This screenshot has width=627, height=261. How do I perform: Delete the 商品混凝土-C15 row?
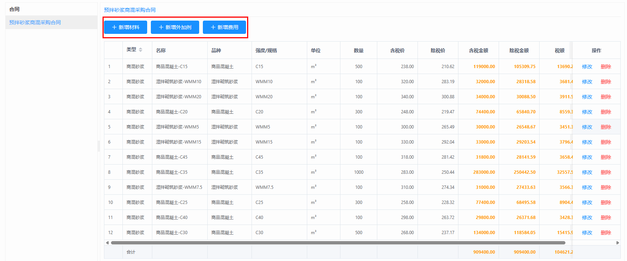click(606, 67)
